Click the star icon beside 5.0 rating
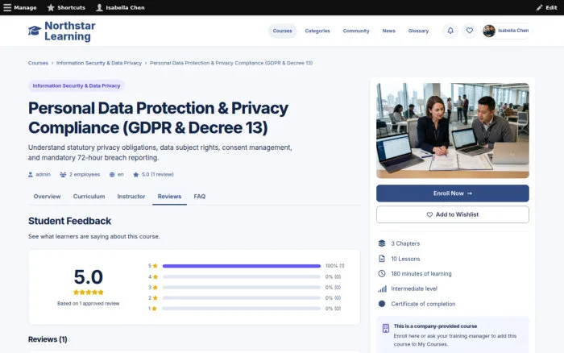This screenshot has width=564, height=353. pos(135,175)
